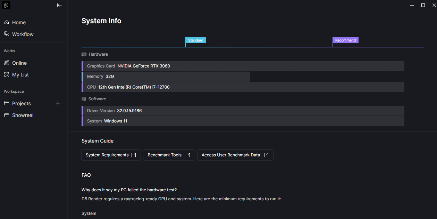Open the Showreel section
The image size is (437, 219).
coord(23,115)
